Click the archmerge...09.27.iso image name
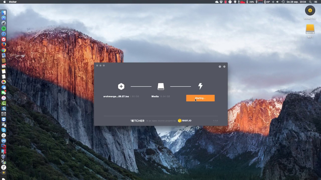This screenshot has width=321, height=180. pos(116,96)
